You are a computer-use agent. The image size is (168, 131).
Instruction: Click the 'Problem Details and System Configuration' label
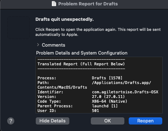coord(82,53)
